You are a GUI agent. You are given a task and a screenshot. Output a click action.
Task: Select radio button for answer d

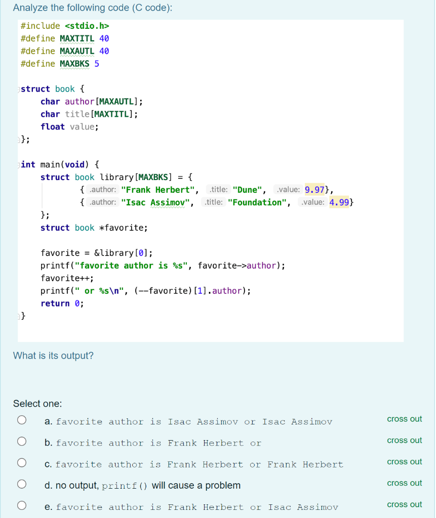pos(22,484)
